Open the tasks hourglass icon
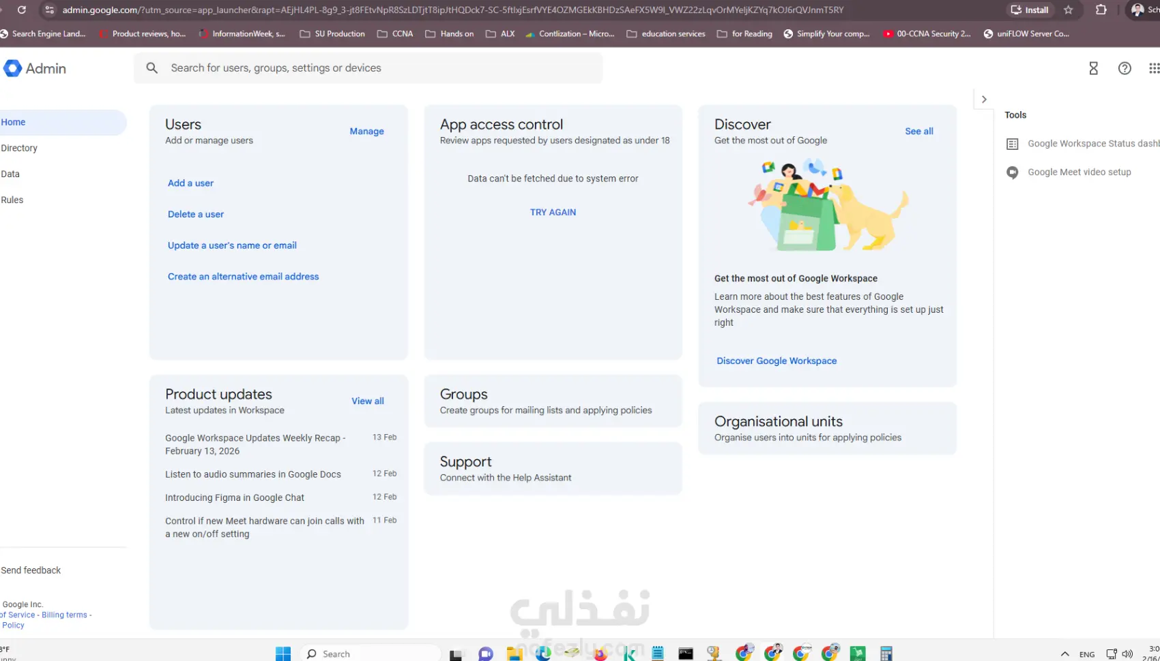 click(x=1093, y=68)
